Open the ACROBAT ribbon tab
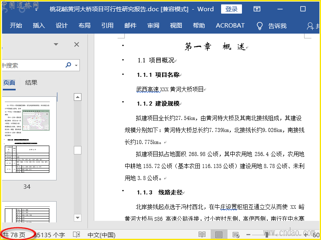The height and width of the screenshot is (240, 321). [x=230, y=26]
